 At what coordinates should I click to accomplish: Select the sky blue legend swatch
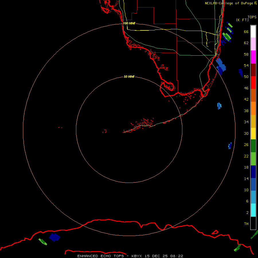(x=253, y=197)
